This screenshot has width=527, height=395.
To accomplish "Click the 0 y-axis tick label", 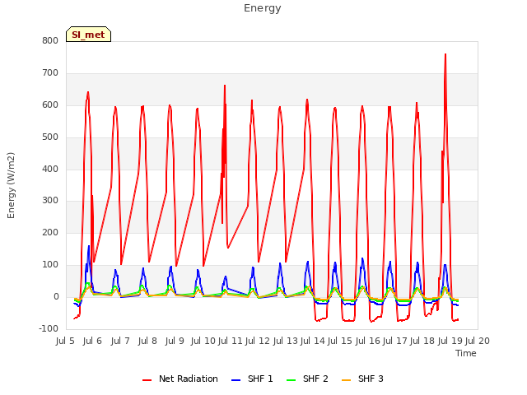I will (x=56, y=297).
